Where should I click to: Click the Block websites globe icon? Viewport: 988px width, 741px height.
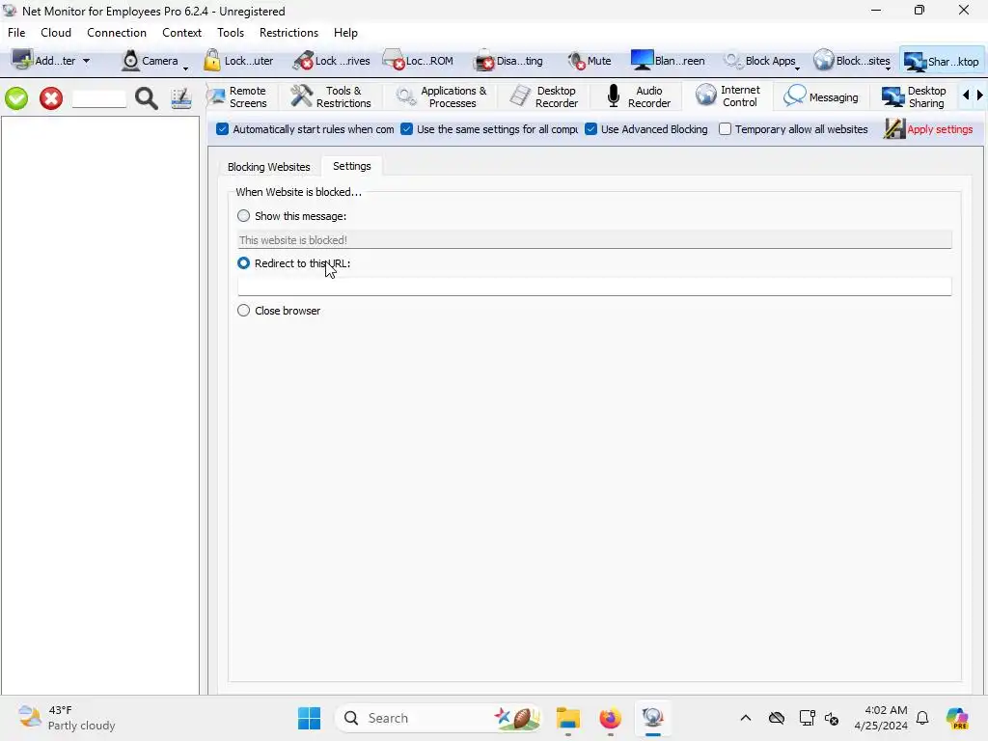tap(823, 61)
